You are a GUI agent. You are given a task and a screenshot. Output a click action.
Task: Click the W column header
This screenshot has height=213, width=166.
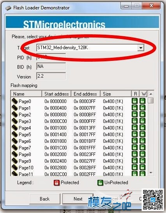point(143,94)
